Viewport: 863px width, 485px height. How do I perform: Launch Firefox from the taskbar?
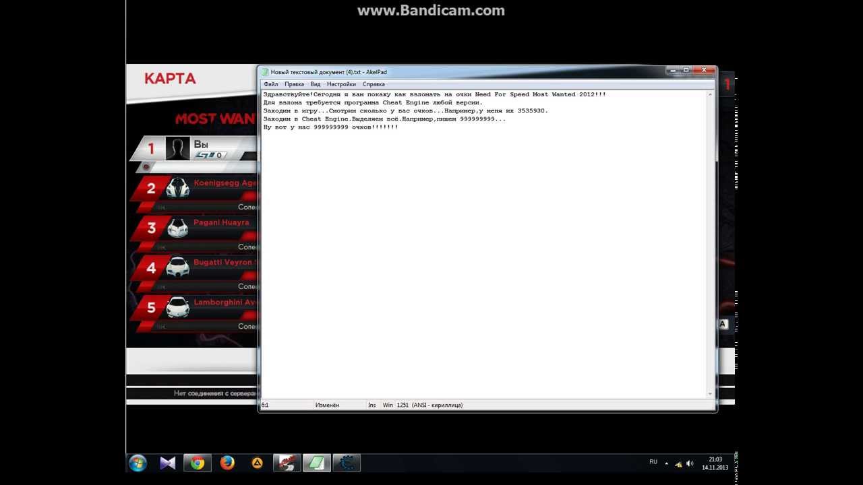[x=227, y=463]
